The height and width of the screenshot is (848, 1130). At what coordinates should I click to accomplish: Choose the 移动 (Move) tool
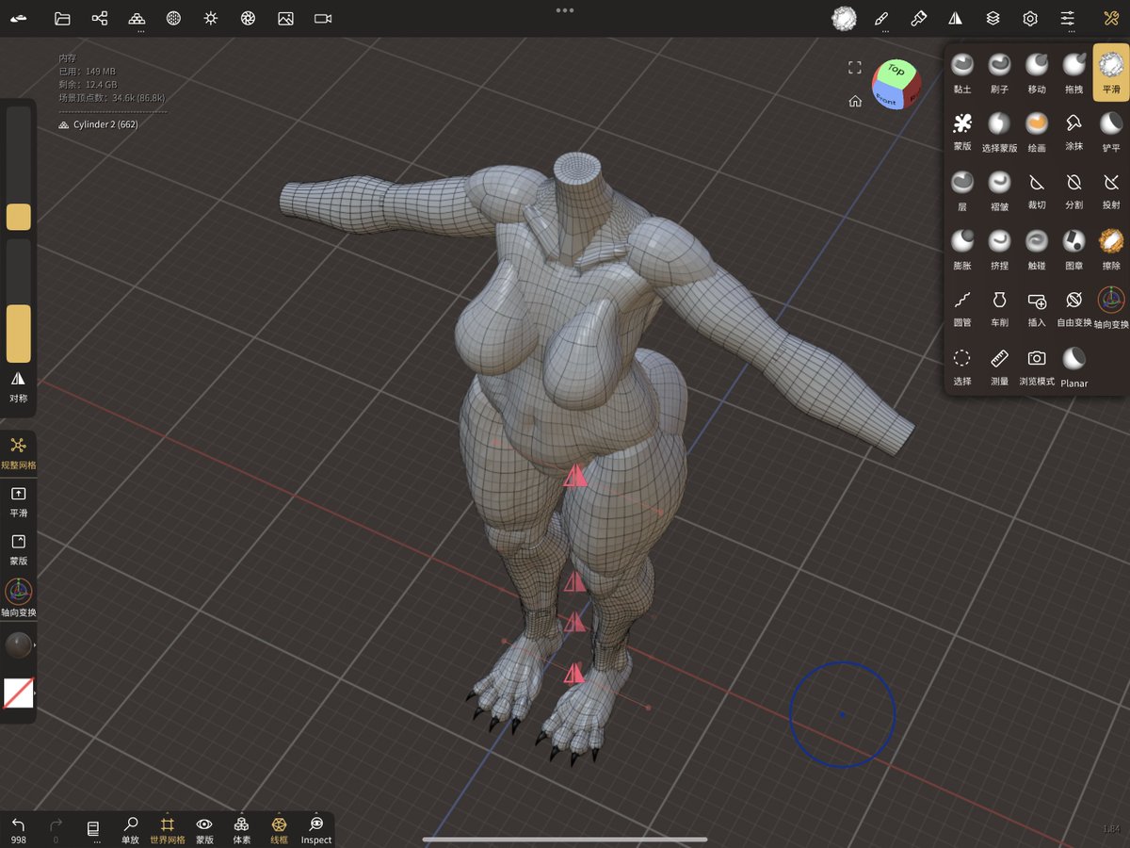coord(1037,73)
